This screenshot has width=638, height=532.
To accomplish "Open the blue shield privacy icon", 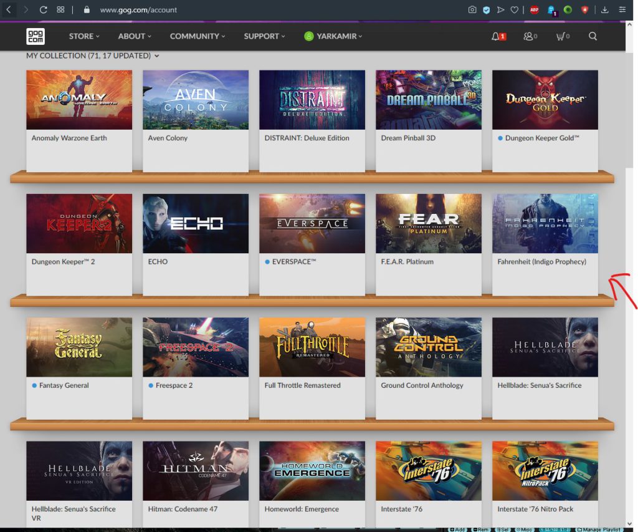I will (x=486, y=10).
